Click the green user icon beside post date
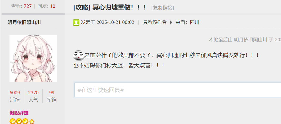 [76, 23]
